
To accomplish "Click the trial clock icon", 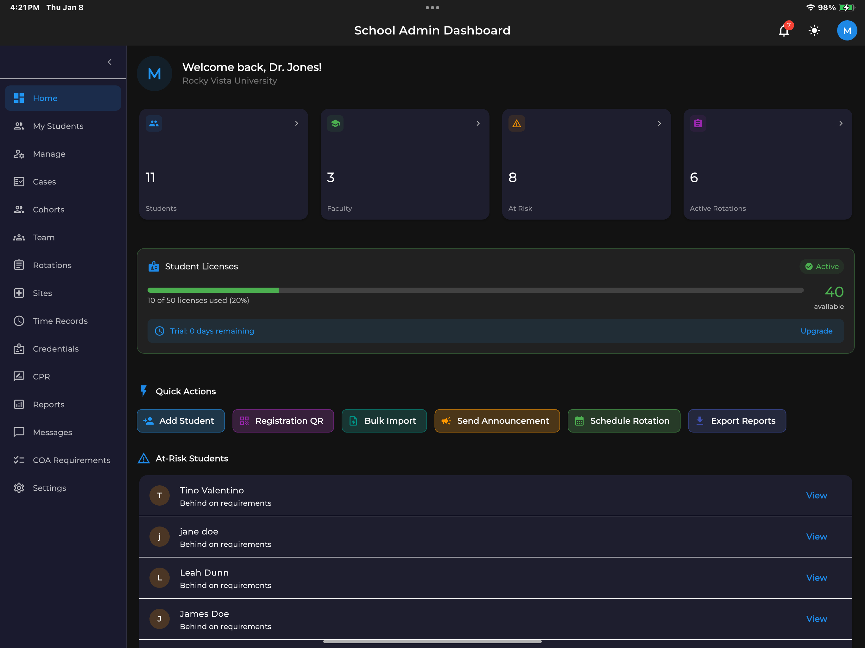I will point(160,331).
